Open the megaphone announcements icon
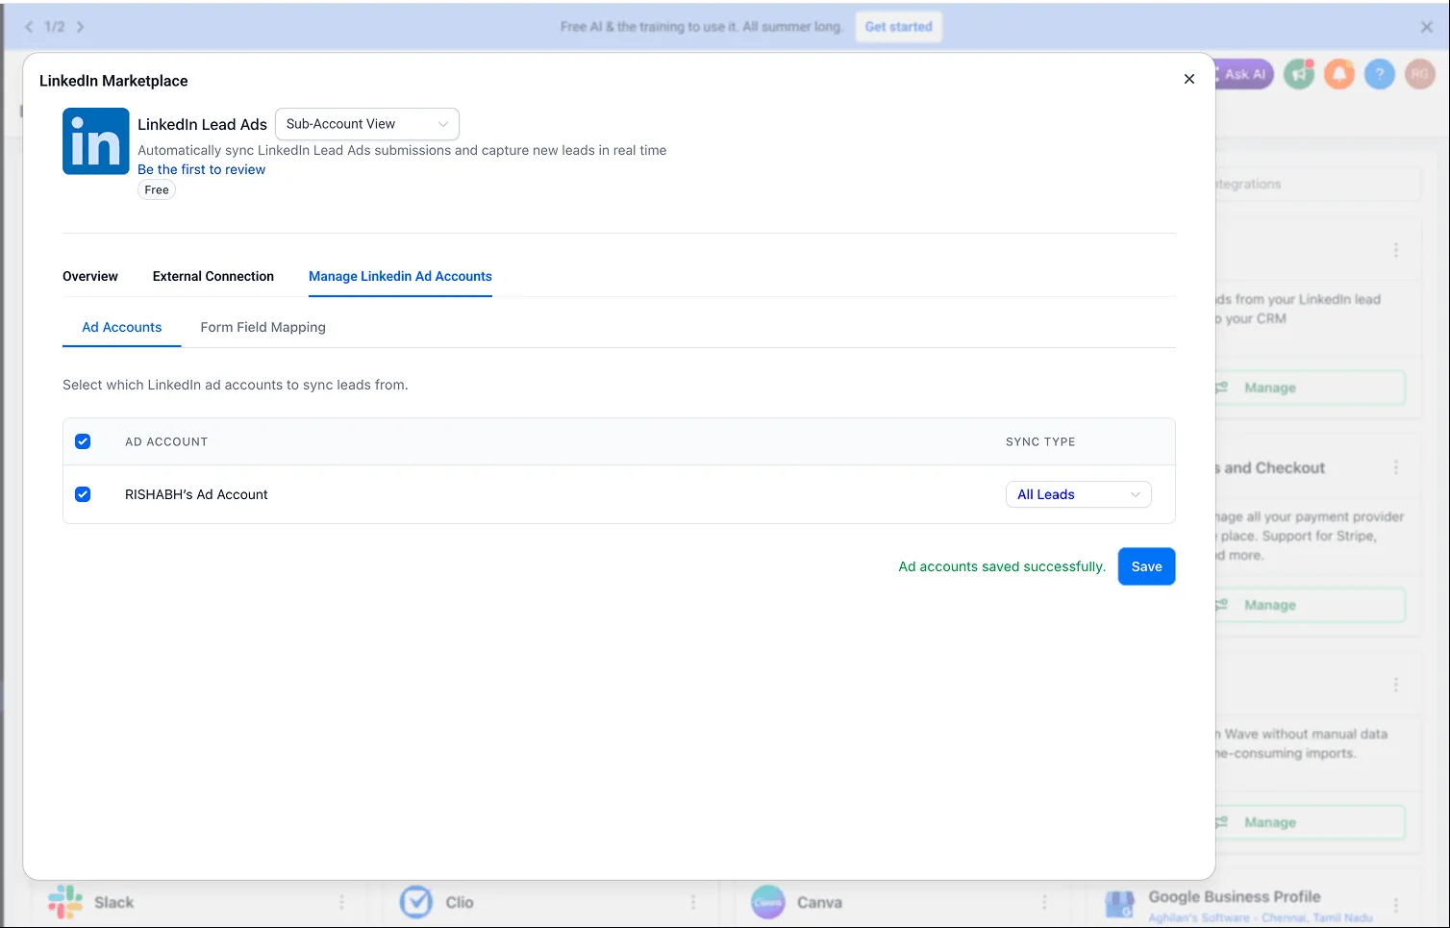This screenshot has width=1450, height=928. tap(1299, 74)
